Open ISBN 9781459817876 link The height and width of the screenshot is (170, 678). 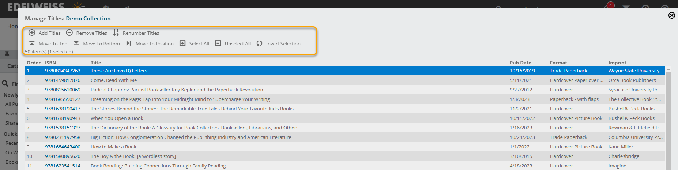pos(63,80)
